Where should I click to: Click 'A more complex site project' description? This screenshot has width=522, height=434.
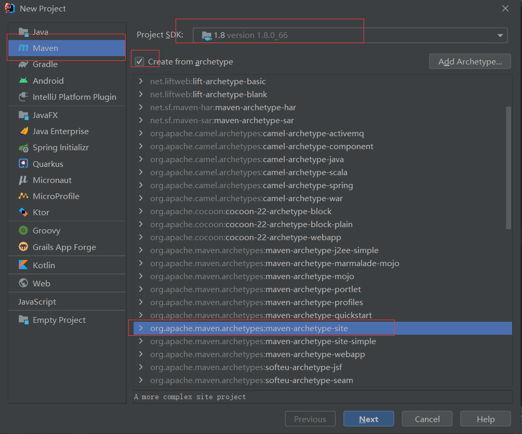[x=190, y=397]
